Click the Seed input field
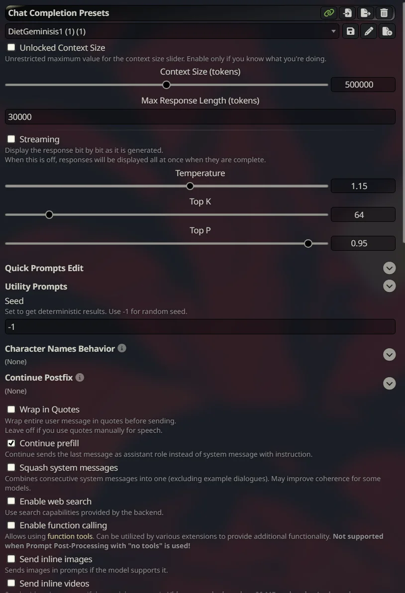Image resolution: width=405 pixels, height=593 pixels. [x=200, y=327]
